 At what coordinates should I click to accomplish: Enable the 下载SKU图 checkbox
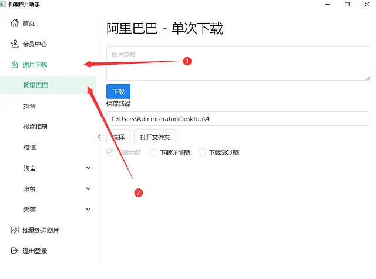202,152
